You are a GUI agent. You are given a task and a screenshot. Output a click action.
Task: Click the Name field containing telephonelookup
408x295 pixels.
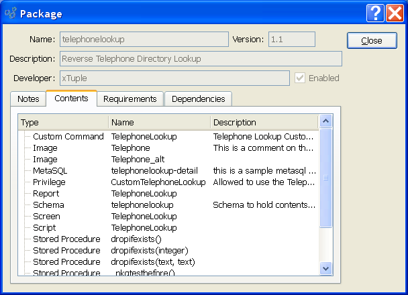pyautogui.click(x=144, y=40)
